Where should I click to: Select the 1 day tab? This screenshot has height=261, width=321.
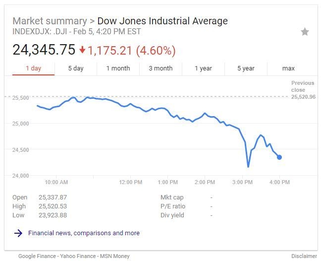point(33,68)
